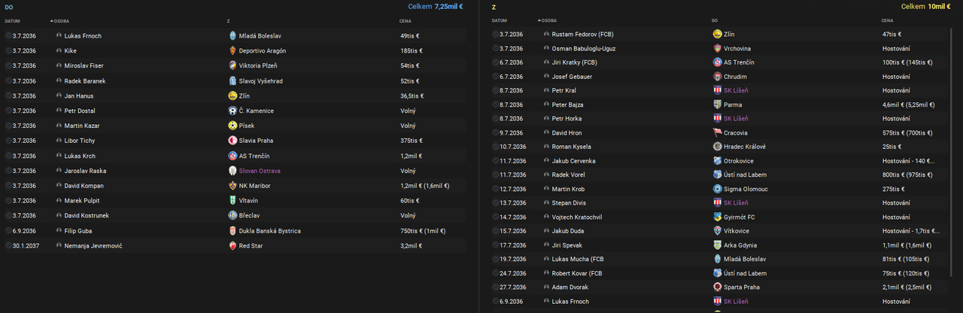The image size is (963, 313).
Task: Click the Vítavín club badge
Action: tap(232, 201)
